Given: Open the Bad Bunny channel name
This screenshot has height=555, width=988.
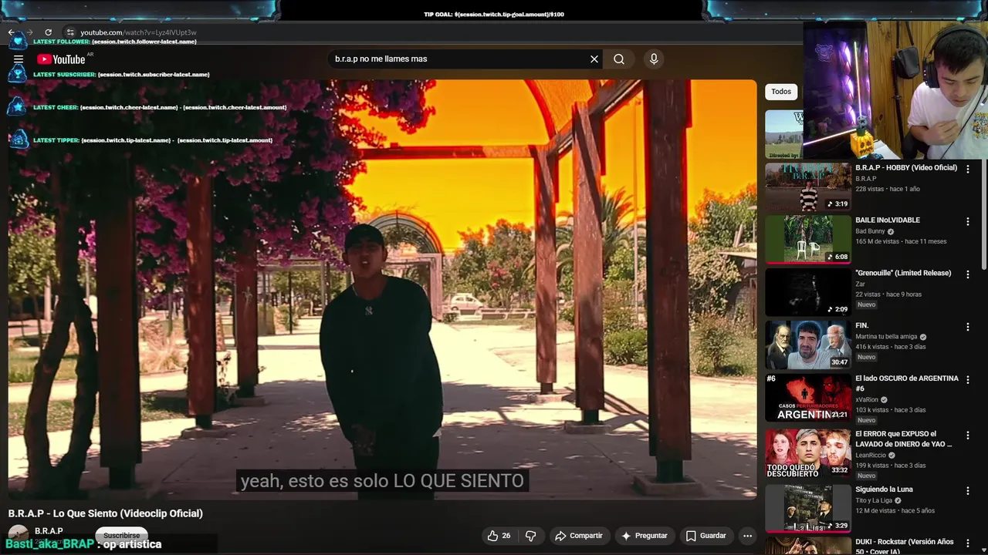Looking at the screenshot, I should pyautogui.click(x=870, y=231).
